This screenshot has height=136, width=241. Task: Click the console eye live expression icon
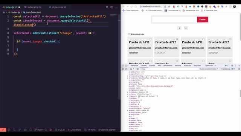click(138, 69)
